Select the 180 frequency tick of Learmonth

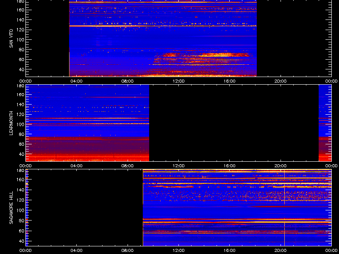(21, 86)
